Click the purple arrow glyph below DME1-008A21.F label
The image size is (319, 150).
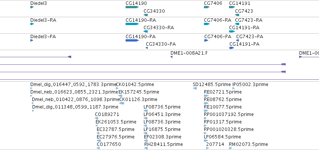(x=172, y=57)
